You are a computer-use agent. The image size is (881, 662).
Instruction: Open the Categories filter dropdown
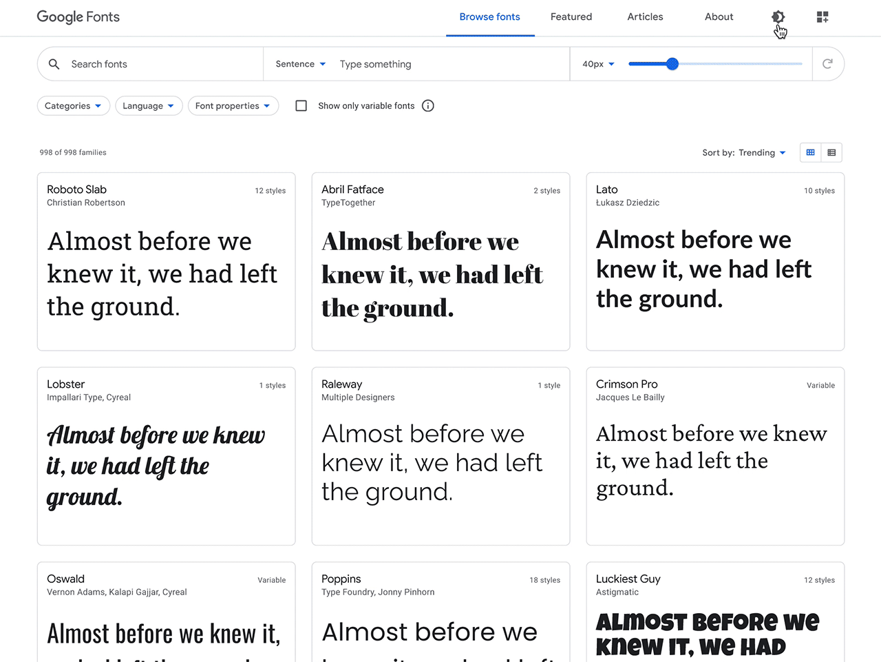point(73,105)
